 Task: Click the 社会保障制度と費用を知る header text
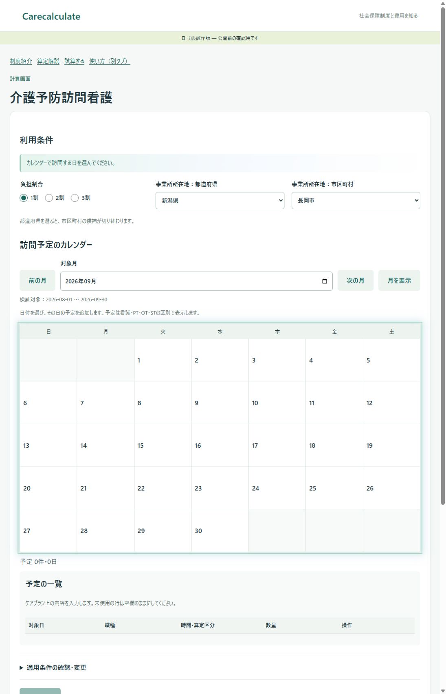[388, 16]
